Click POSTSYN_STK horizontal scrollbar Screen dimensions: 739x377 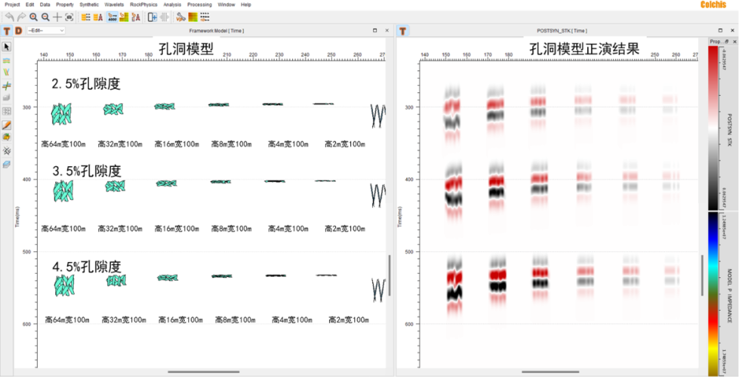(x=550, y=372)
